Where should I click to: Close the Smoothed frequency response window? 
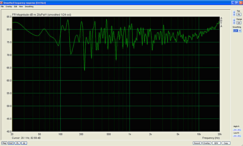click(x=241, y=3)
